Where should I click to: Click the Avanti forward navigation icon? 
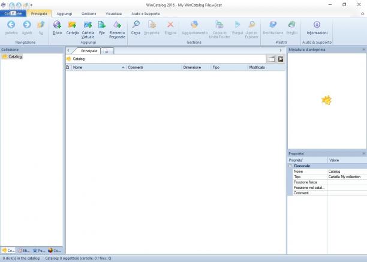click(x=27, y=25)
